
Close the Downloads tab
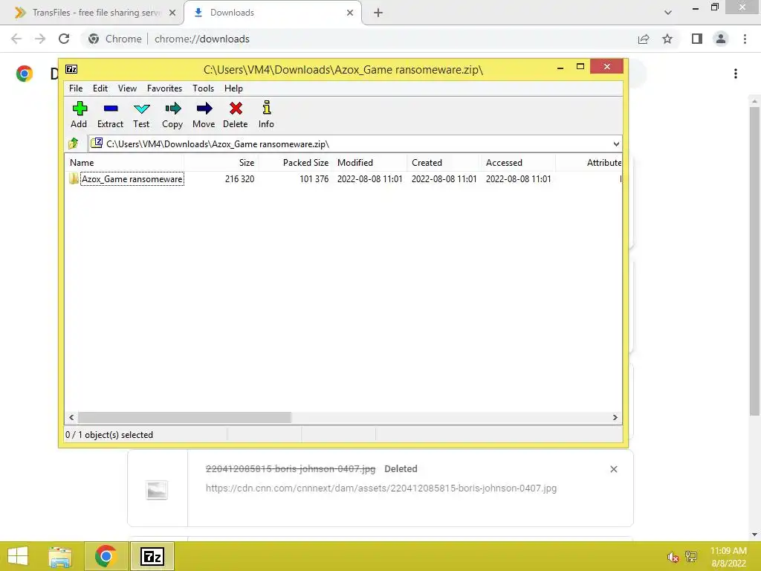tap(350, 13)
